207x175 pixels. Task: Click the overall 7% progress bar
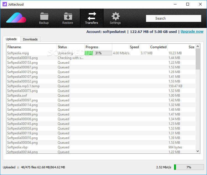pyautogui.click(x=189, y=167)
